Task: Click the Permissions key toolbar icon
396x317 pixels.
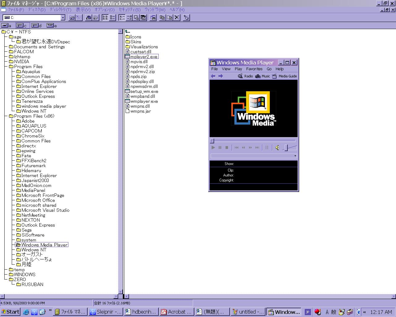Action: [186, 18]
